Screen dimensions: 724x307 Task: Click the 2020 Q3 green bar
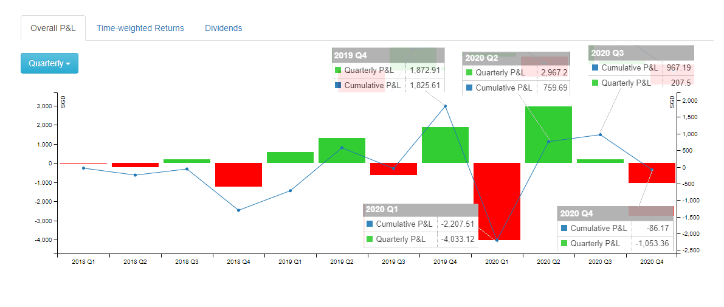[600, 161]
